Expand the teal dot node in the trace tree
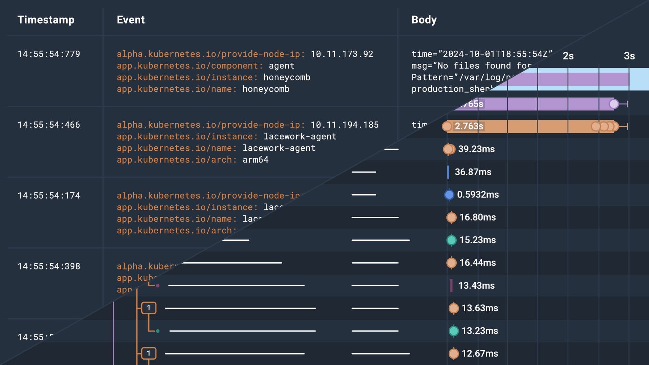Viewport: 649px width, 365px height. 157,331
